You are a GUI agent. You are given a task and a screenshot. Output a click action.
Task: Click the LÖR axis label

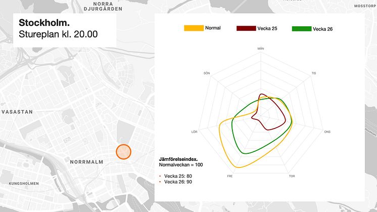click(194, 132)
